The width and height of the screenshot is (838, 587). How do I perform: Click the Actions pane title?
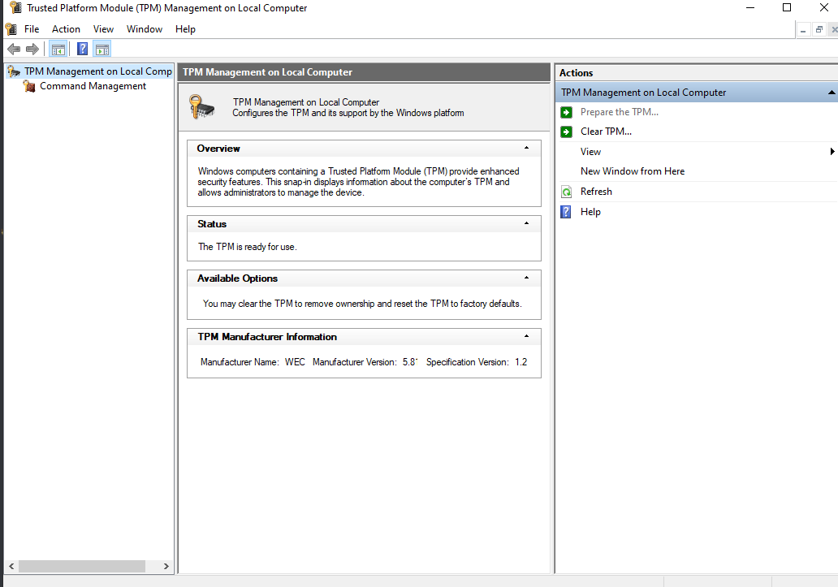coord(577,73)
